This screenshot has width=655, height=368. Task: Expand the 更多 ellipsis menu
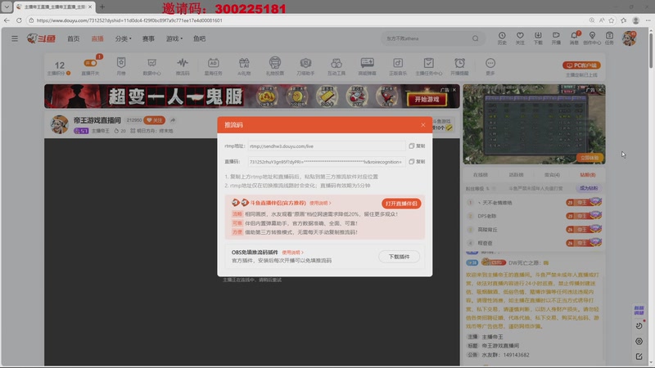490,66
